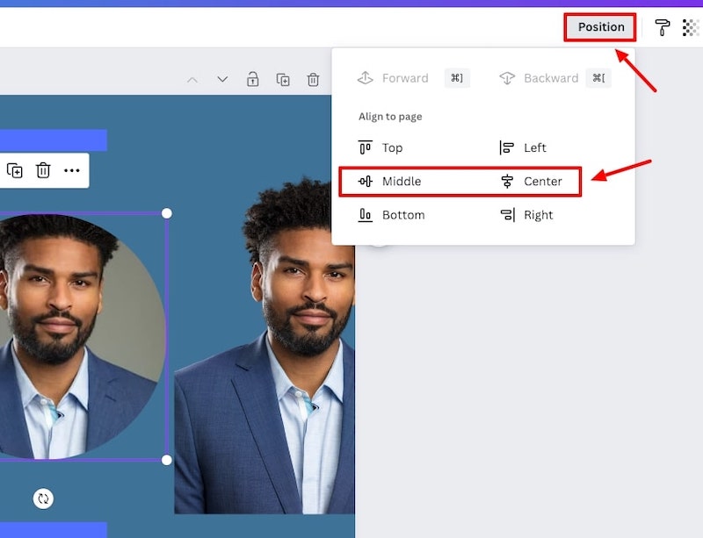Click the Middle alignment icon
703x538 pixels.
[x=366, y=182]
